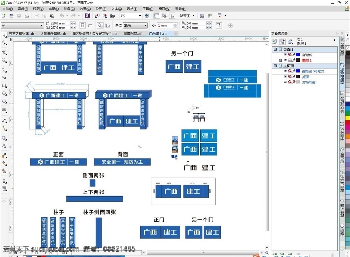350x257 pixels.
Task: Click the horizontal canvas scrollbar
Action: (203, 253)
